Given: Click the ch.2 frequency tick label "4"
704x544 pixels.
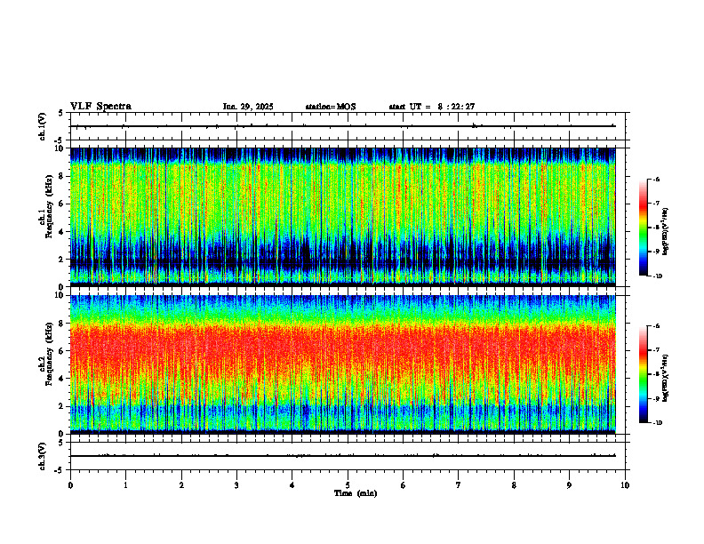Looking at the screenshot, I should (62, 379).
